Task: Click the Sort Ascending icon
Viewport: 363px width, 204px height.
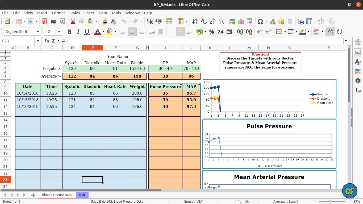Action: coord(204,21)
